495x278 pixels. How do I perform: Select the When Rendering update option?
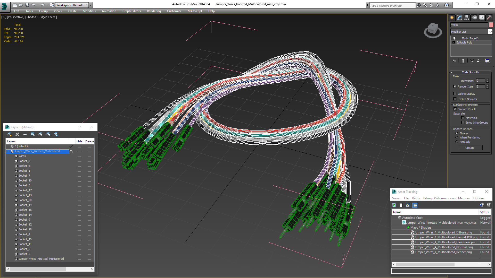coord(457,137)
